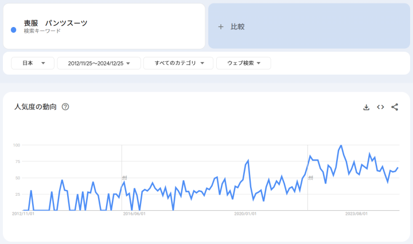Click the 2020/01/01 x-axis label
This screenshot has width=413, height=244.
(x=246, y=214)
